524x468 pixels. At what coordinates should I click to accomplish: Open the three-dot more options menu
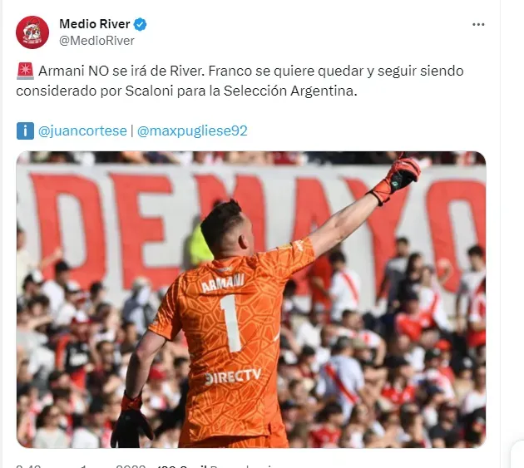[x=478, y=24]
